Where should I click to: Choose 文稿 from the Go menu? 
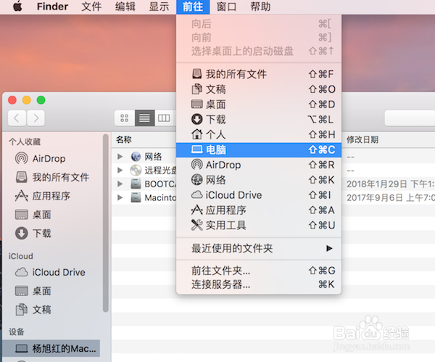(x=259, y=89)
